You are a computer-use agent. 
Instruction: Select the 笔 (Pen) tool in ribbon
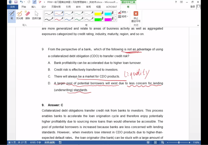[12, 16]
